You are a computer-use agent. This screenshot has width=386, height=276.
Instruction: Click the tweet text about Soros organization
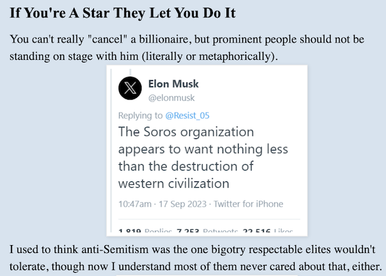[x=203, y=158]
